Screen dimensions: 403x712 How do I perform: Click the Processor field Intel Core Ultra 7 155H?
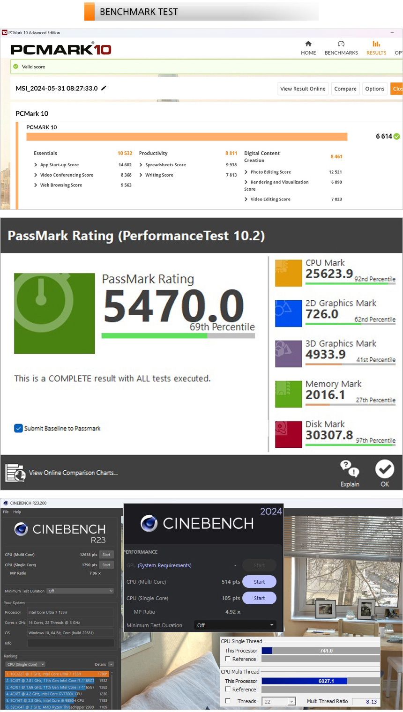click(x=70, y=612)
